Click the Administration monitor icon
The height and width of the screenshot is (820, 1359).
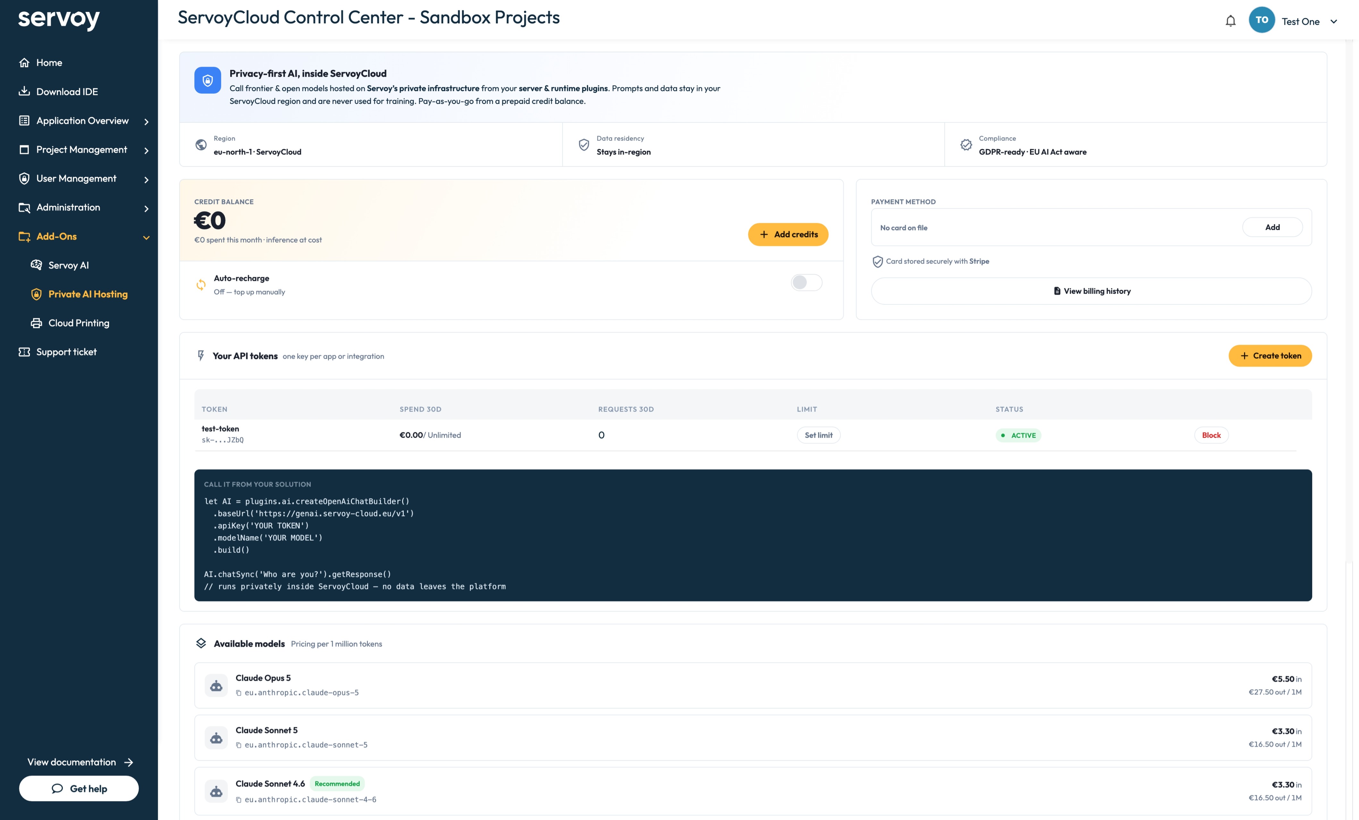click(24, 207)
